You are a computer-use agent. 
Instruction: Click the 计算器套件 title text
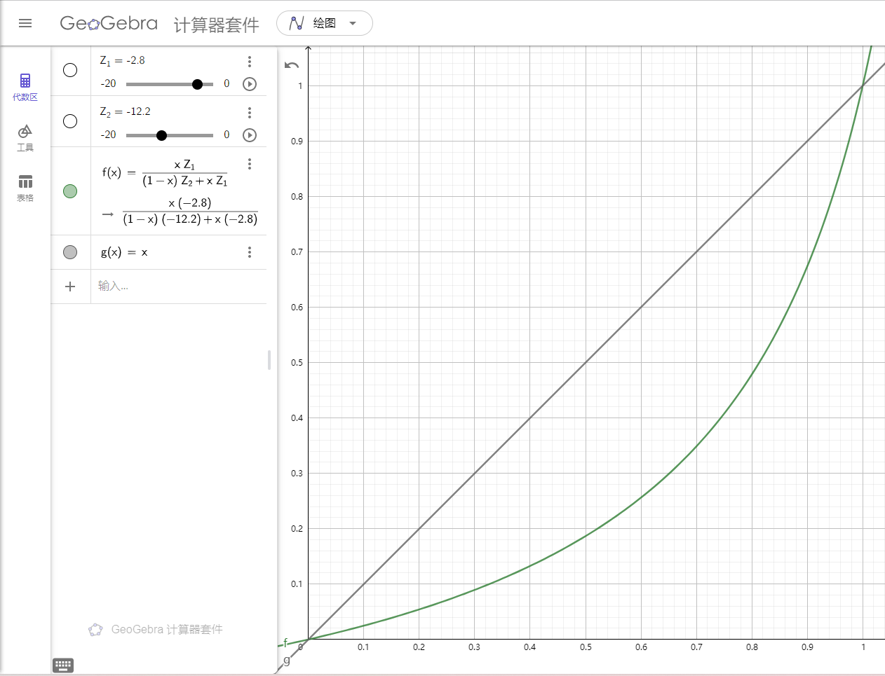(217, 25)
